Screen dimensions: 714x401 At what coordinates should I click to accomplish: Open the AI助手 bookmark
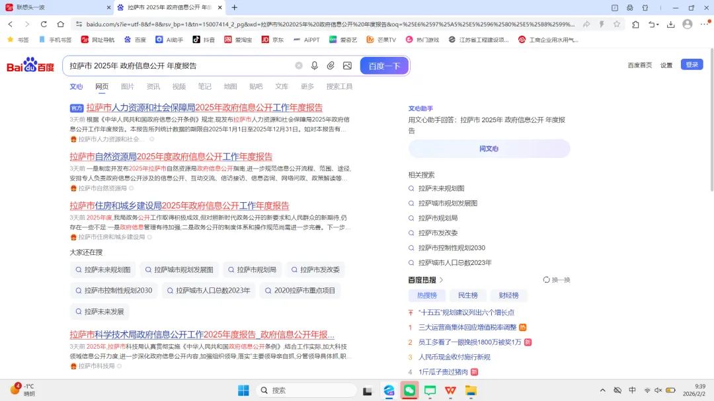pyautogui.click(x=169, y=40)
